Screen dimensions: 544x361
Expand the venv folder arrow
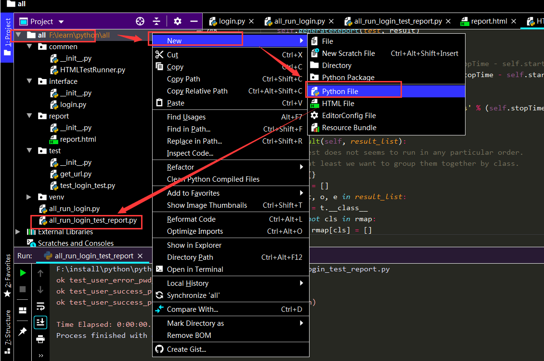pos(29,197)
